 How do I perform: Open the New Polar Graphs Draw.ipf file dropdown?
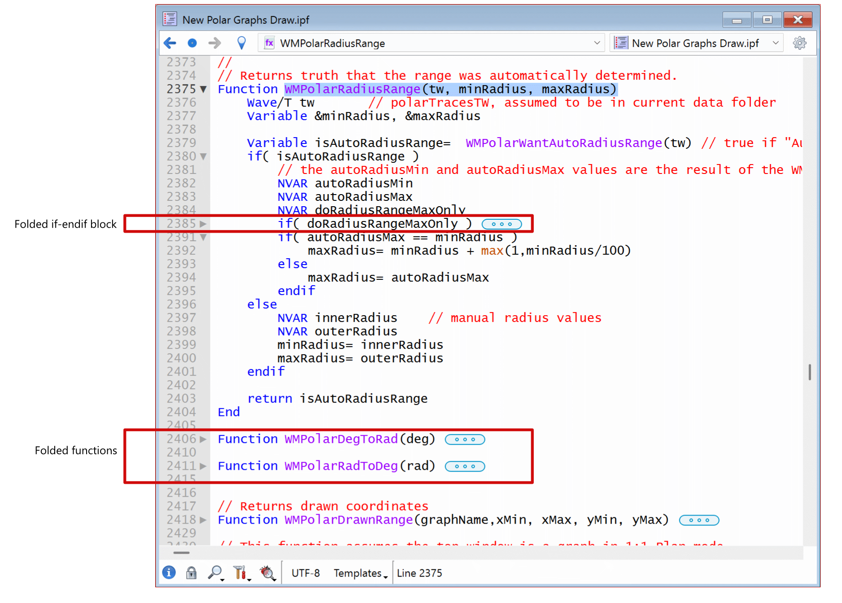[776, 43]
